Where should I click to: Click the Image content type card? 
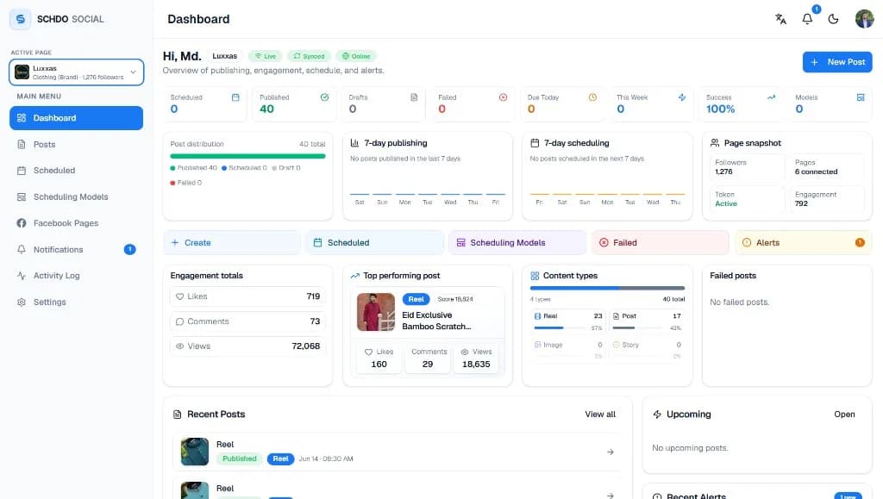[567, 350]
